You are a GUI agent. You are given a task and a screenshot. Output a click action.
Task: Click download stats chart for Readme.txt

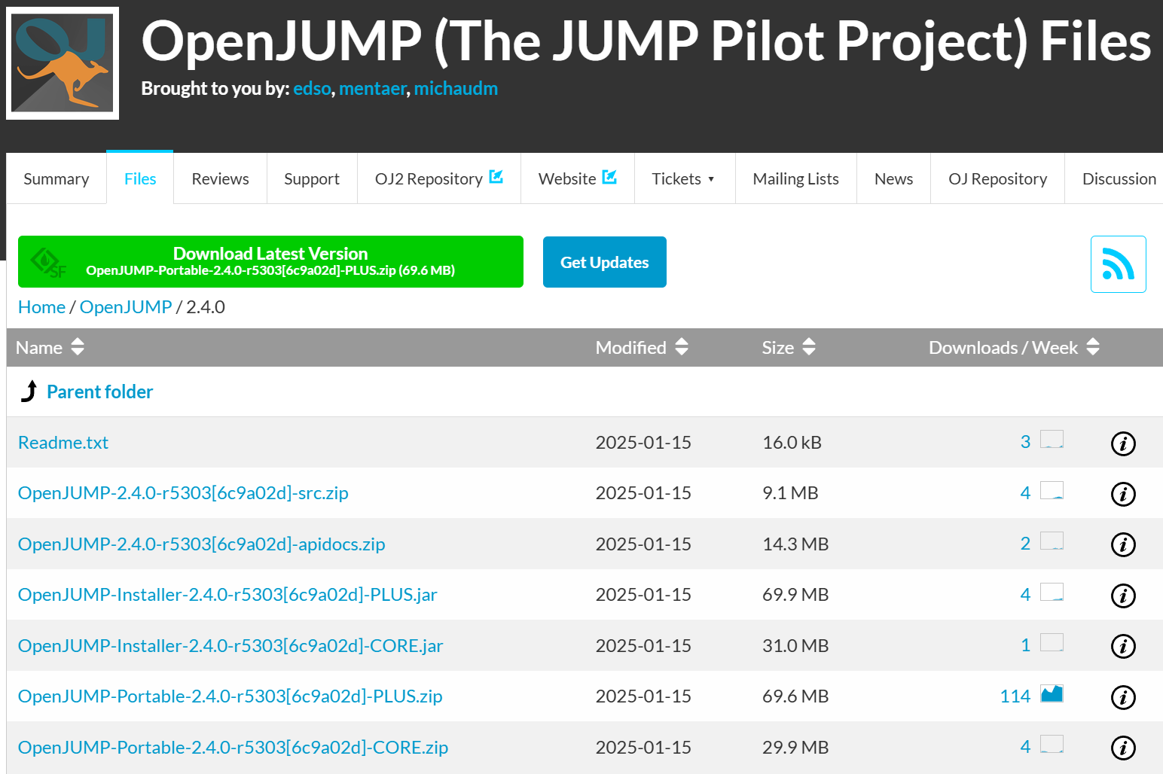[1052, 440]
